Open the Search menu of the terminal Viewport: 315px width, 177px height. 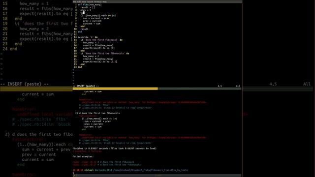coord(90,1)
